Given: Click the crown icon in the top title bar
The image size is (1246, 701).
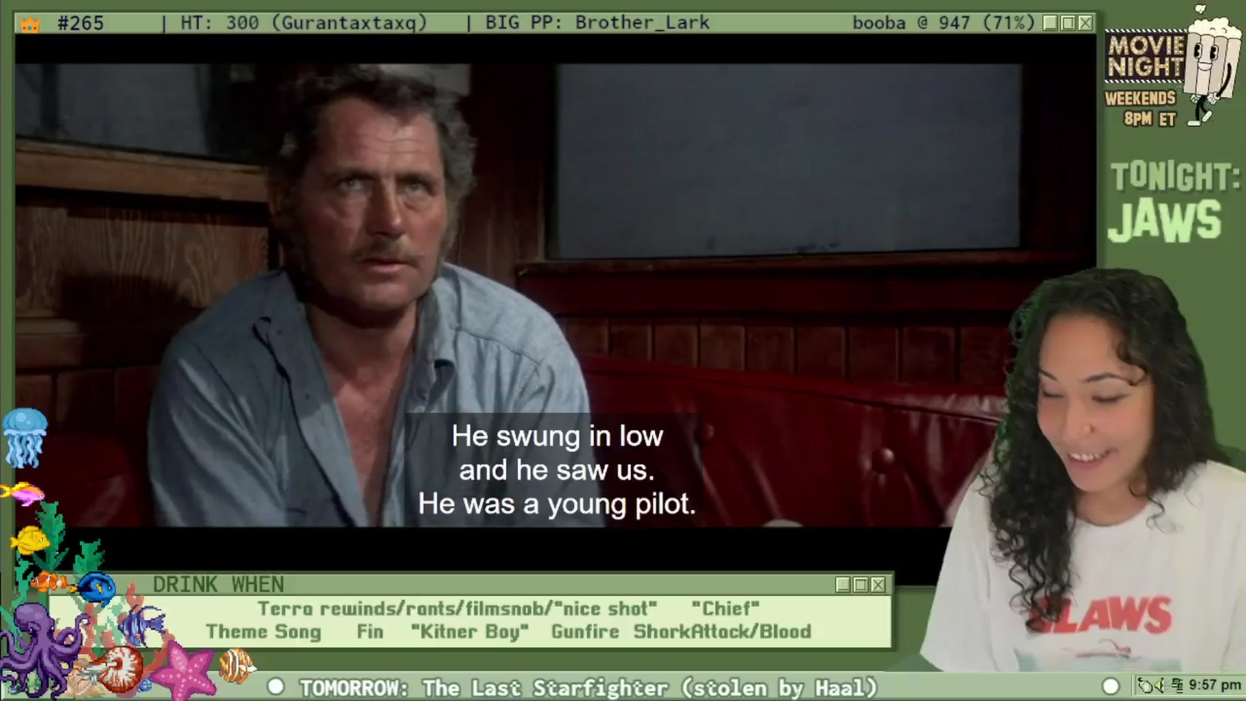Looking at the screenshot, I should [30, 24].
